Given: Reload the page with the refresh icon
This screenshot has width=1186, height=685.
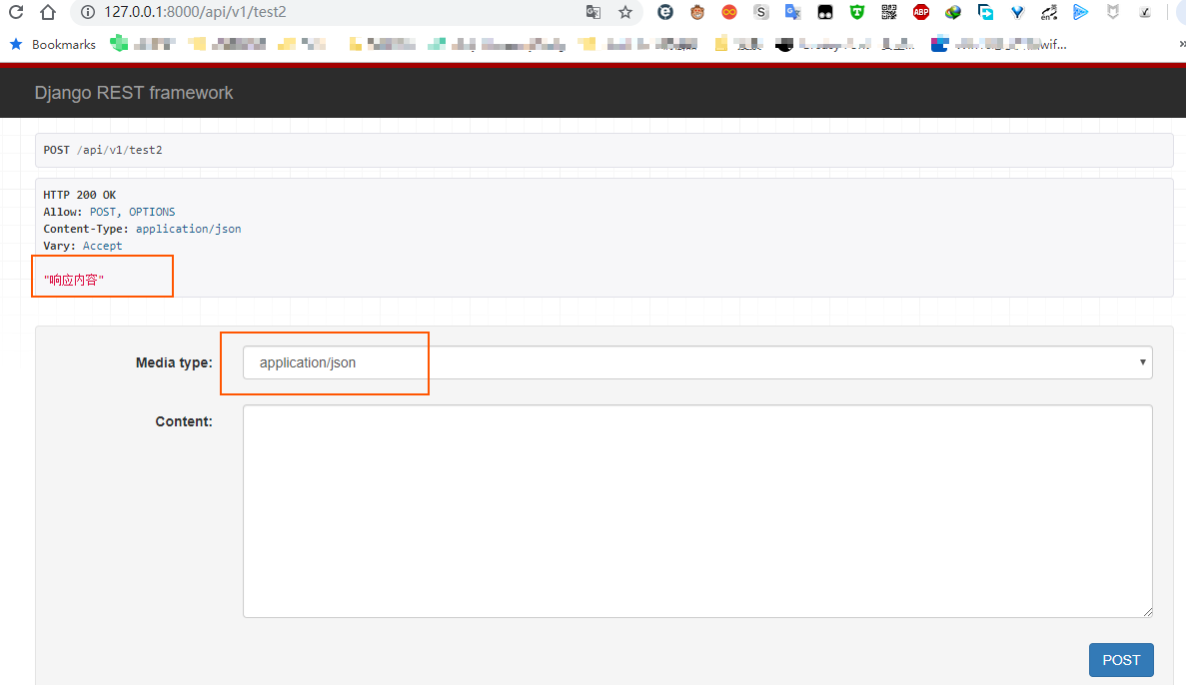Looking at the screenshot, I should 16,12.
